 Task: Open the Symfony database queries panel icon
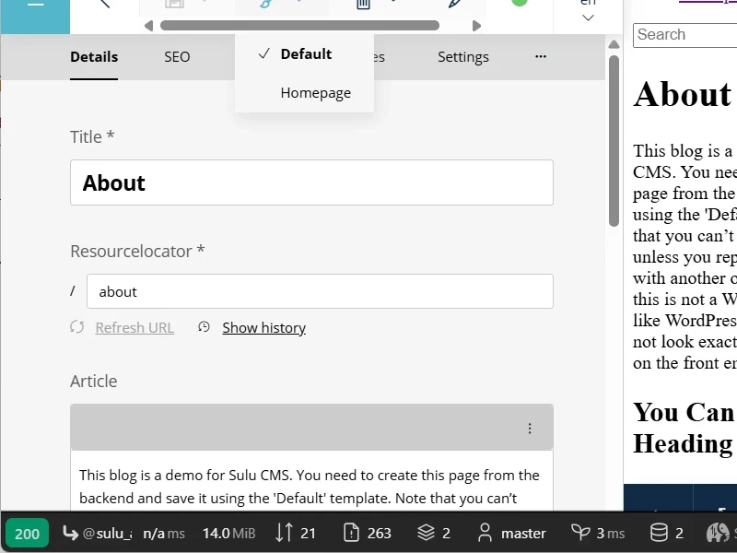[x=660, y=533]
